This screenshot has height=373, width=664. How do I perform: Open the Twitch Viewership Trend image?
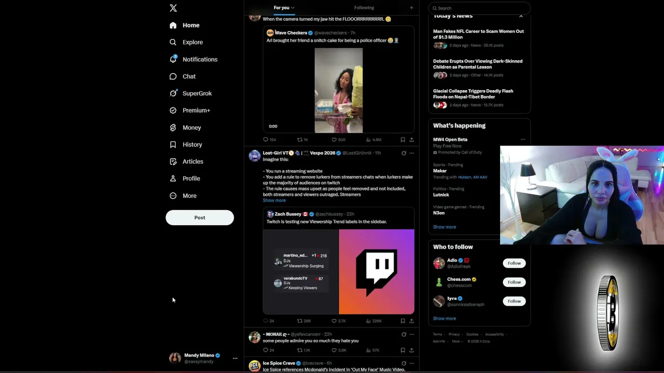pos(339,272)
